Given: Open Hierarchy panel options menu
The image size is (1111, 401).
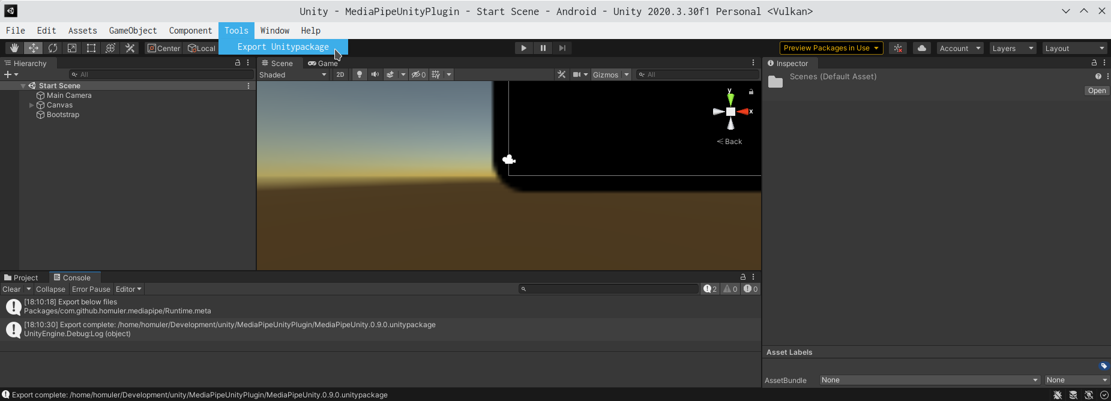Looking at the screenshot, I should (248, 62).
